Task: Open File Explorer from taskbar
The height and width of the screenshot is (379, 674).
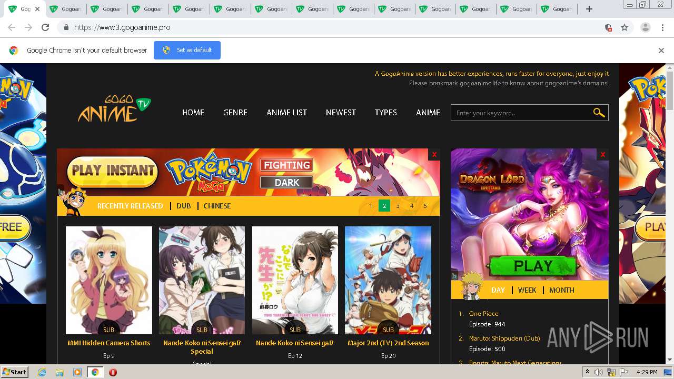Action: click(60, 372)
